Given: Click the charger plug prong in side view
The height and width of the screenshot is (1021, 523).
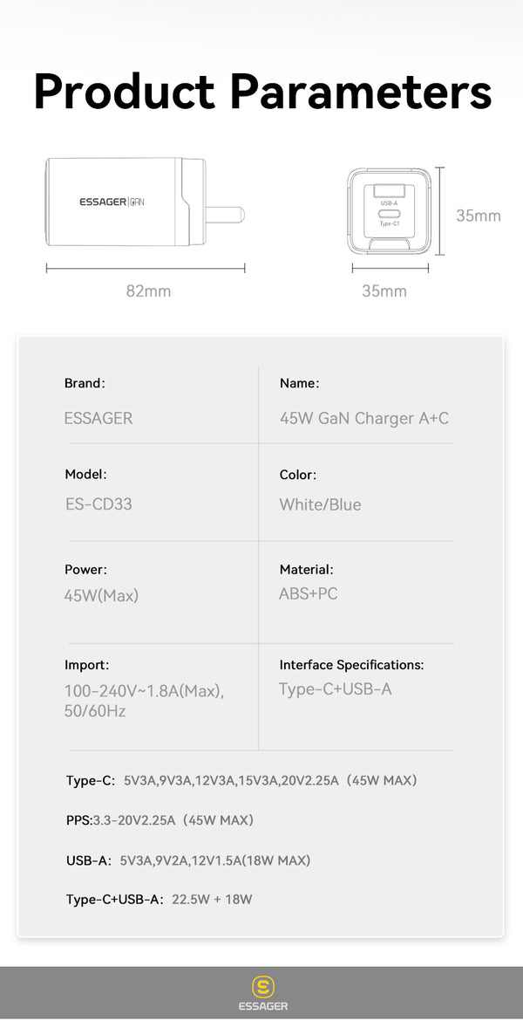Looking at the screenshot, I should [x=225, y=214].
